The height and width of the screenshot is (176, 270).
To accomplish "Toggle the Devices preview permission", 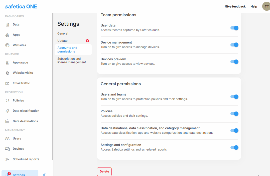I will coord(234,62).
